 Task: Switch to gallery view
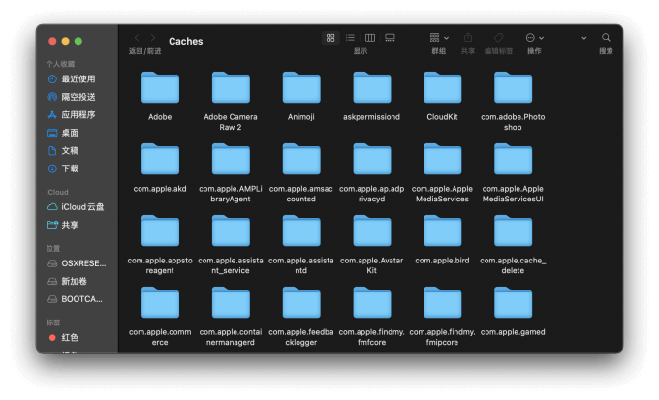point(390,38)
